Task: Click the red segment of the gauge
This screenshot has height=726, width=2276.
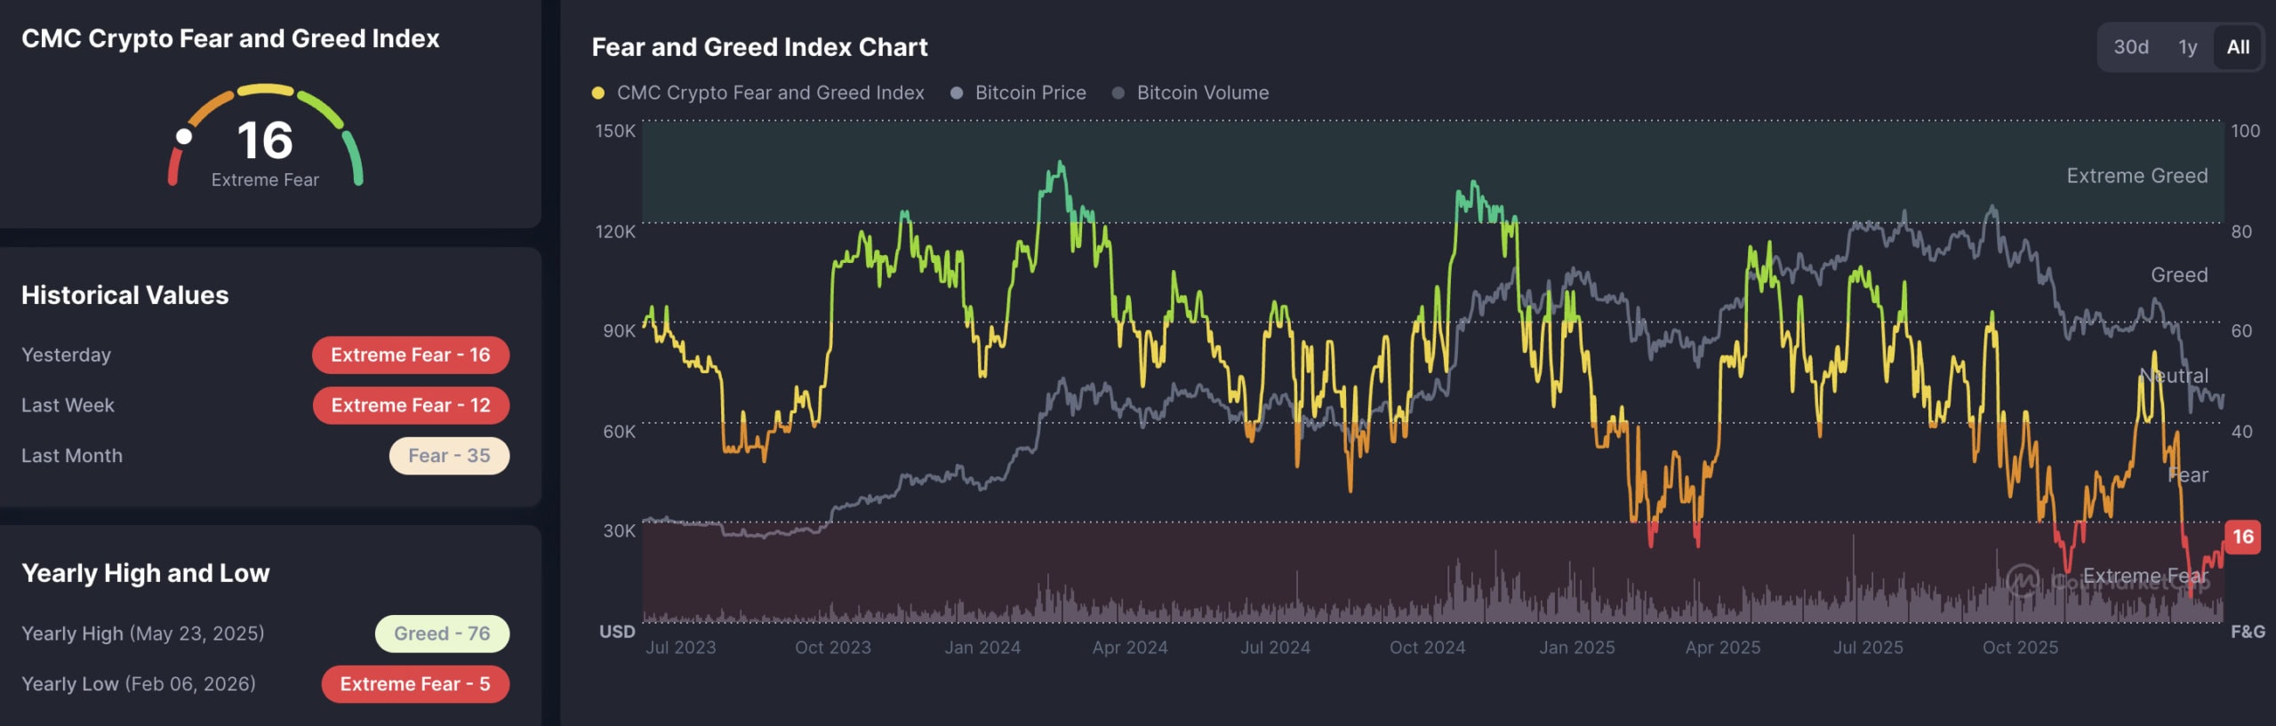Action: click(174, 167)
